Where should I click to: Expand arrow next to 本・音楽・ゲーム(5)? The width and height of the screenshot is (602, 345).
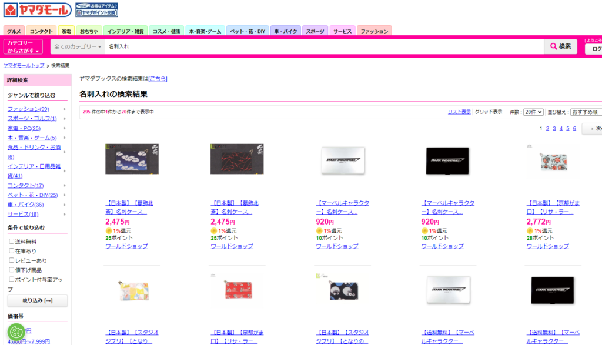click(x=65, y=138)
